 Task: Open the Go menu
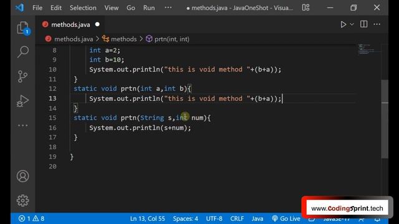click(x=130, y=8)
